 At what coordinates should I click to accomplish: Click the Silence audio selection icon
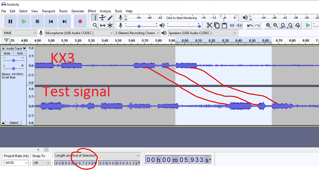click(239, 25)
